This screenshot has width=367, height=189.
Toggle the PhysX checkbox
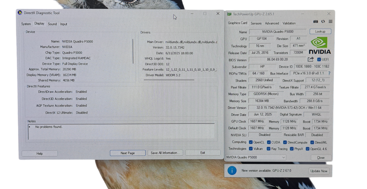pos(292,149)
